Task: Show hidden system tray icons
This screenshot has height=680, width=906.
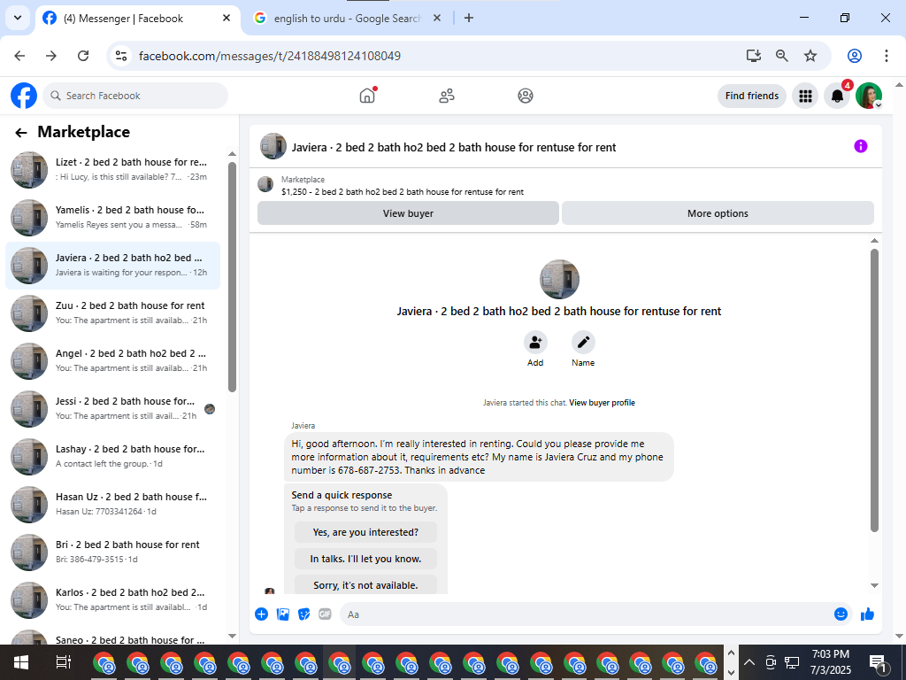Action: (749, 662)
